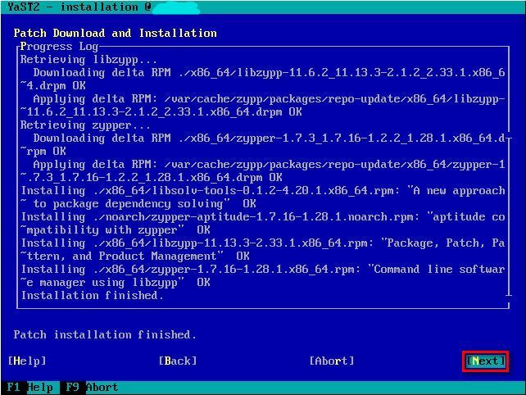Click "Patch Download and Installation" heading
This screenshot has height=395, width=526.
tap(115, 34)
